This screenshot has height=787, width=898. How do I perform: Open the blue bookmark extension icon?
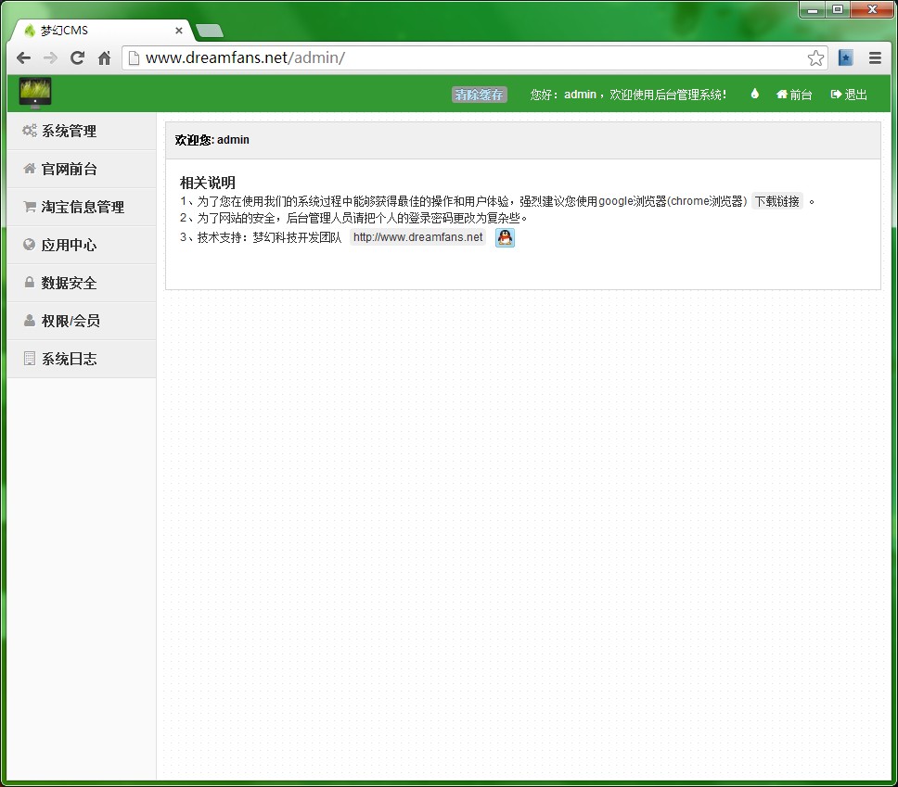pyautogui.click(x=845, y=57)
